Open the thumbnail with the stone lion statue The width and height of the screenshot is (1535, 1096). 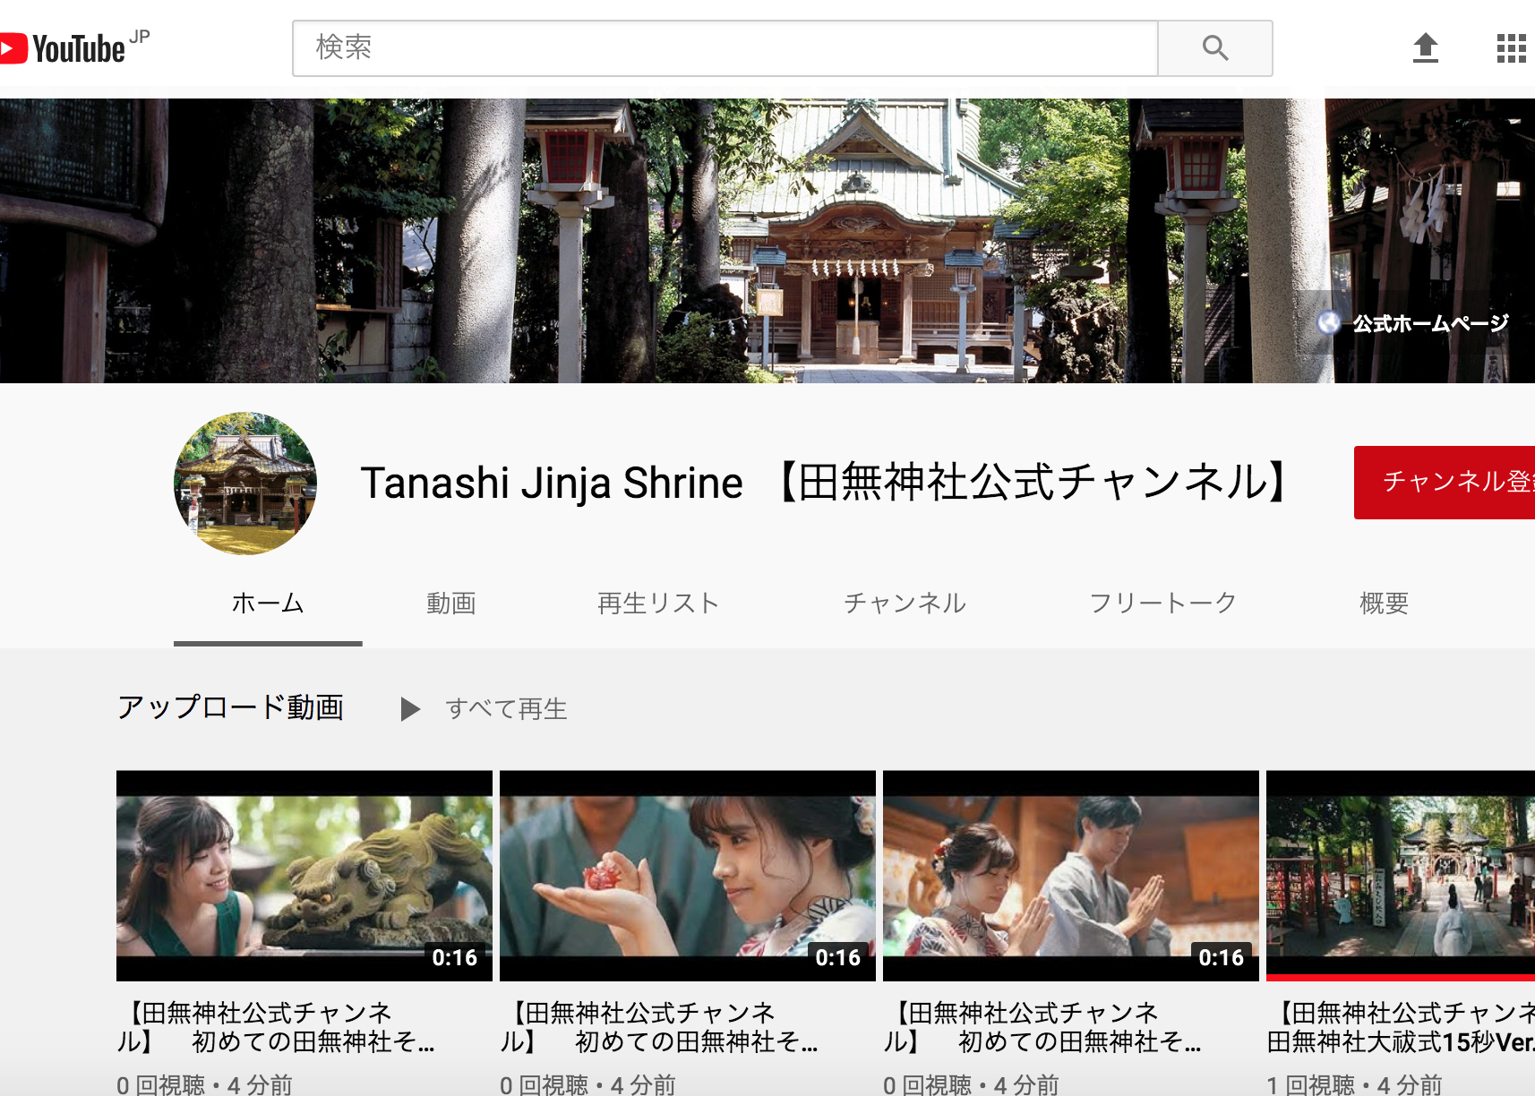(304, 876)
